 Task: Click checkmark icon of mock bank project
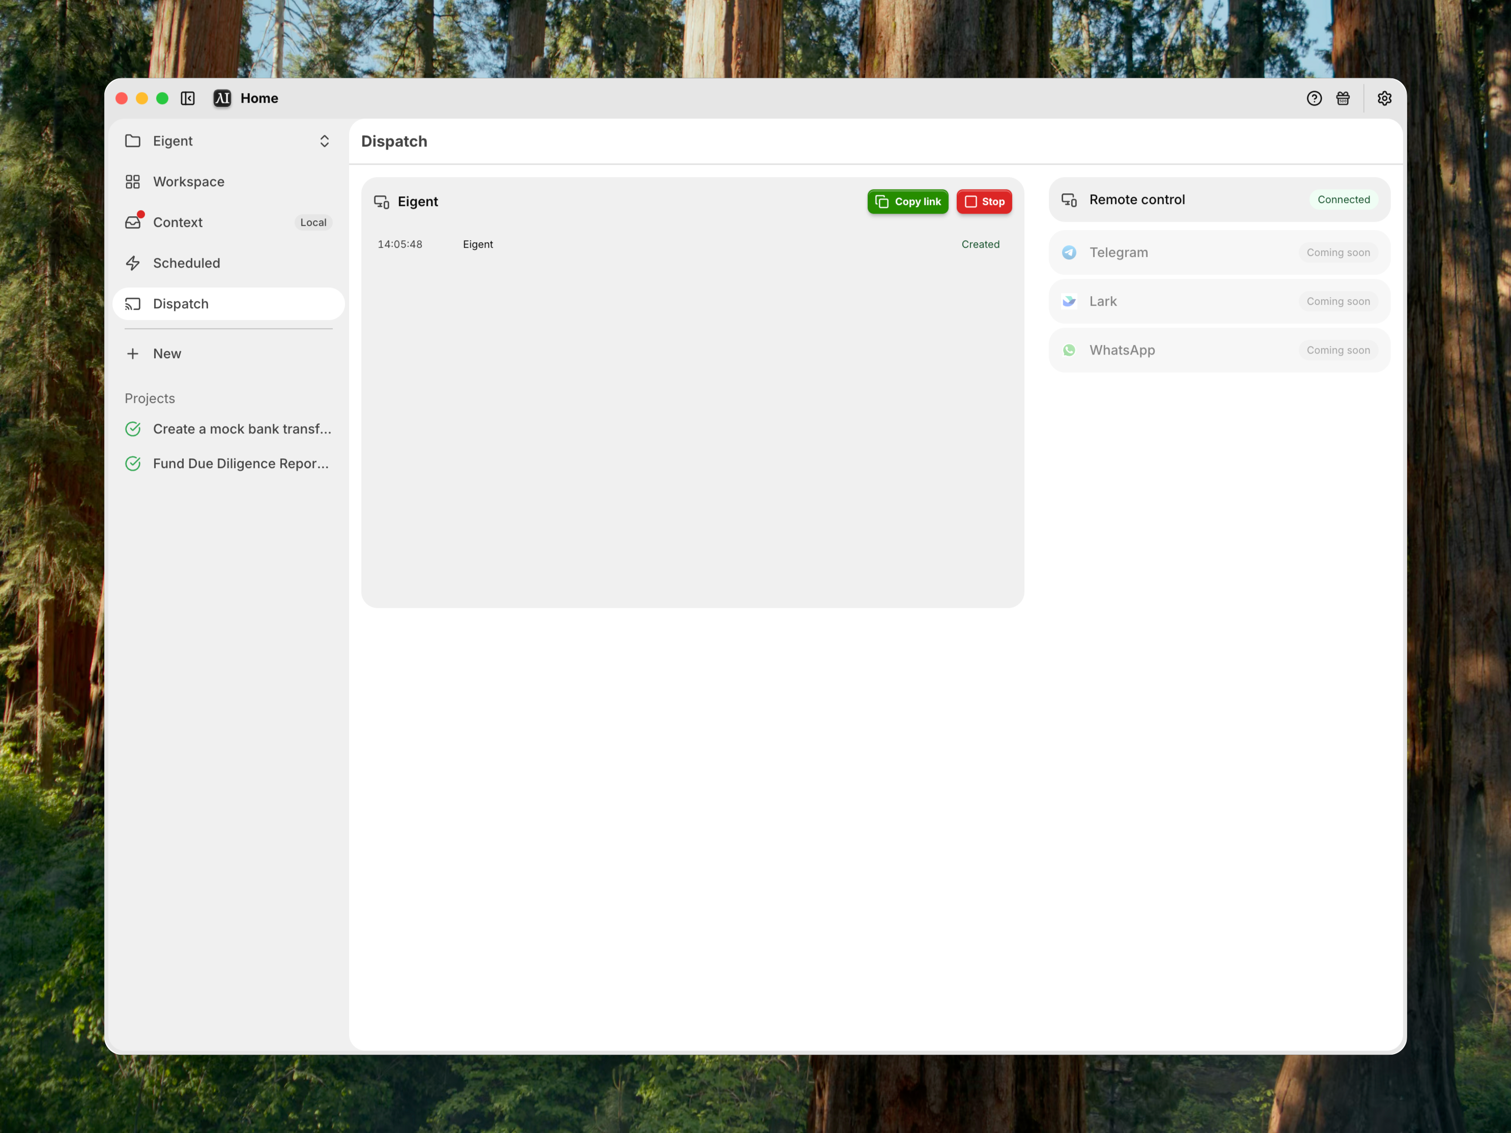pyautogui.click(x=133, y=429)
